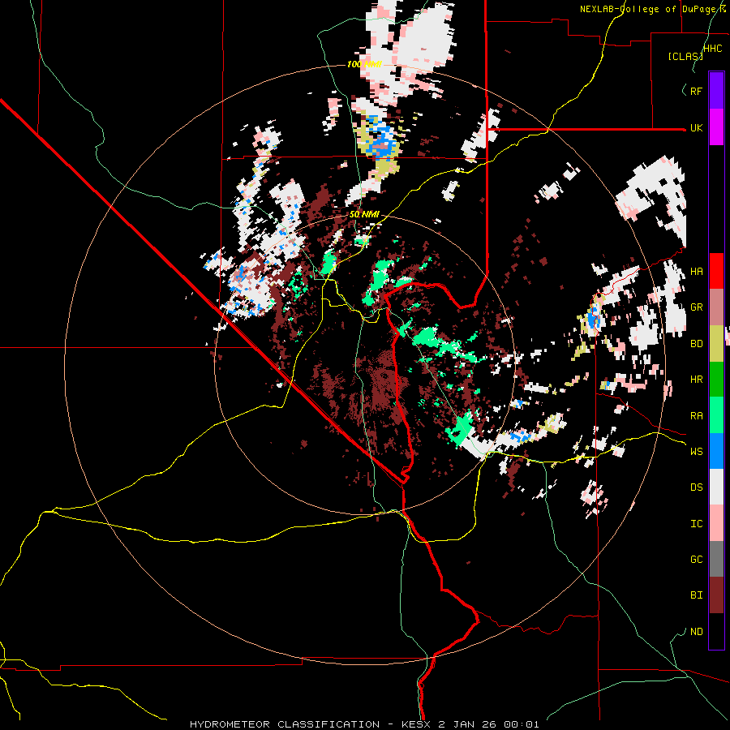Screen dimensions: 730x730
Task: Click the BD legend label
Action: point(696,344)
